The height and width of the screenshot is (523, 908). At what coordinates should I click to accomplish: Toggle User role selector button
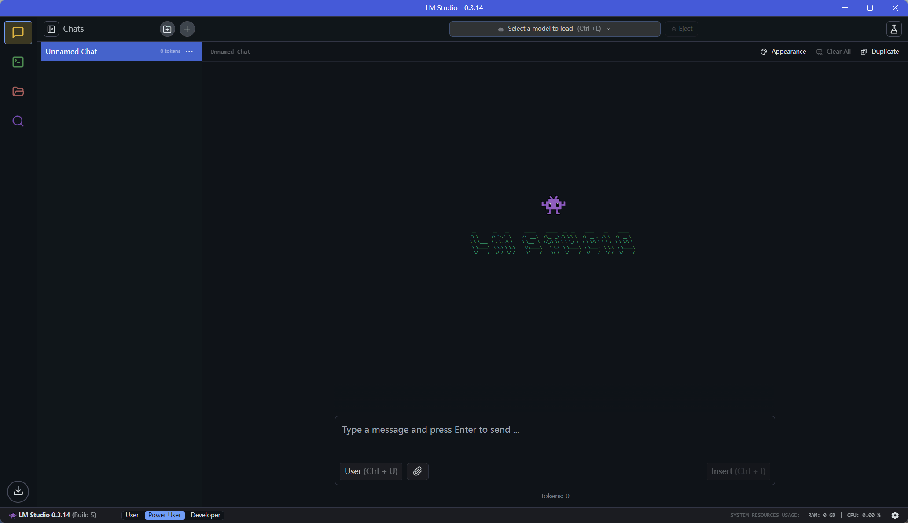[x=371, y=471]
